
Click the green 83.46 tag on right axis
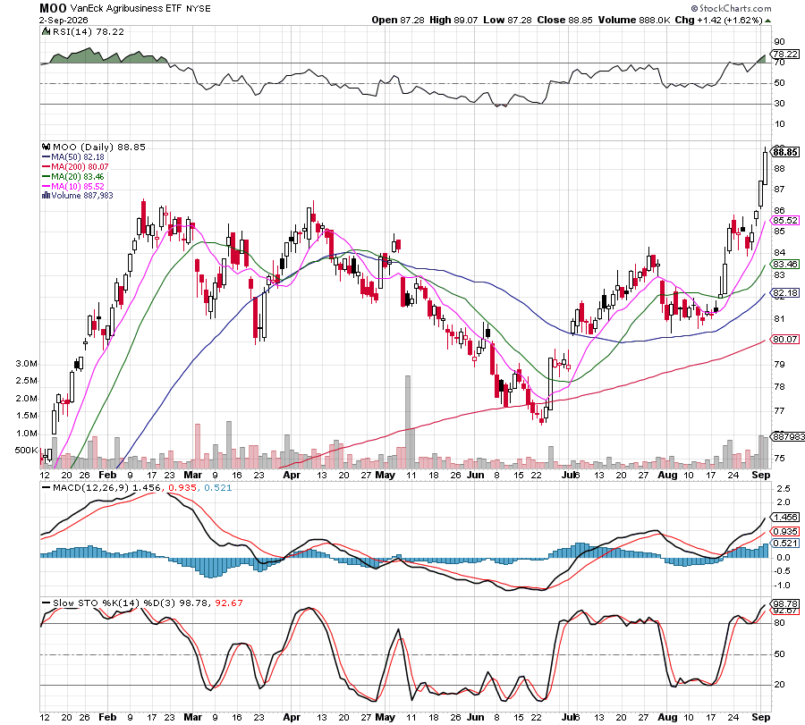(785, 265)
